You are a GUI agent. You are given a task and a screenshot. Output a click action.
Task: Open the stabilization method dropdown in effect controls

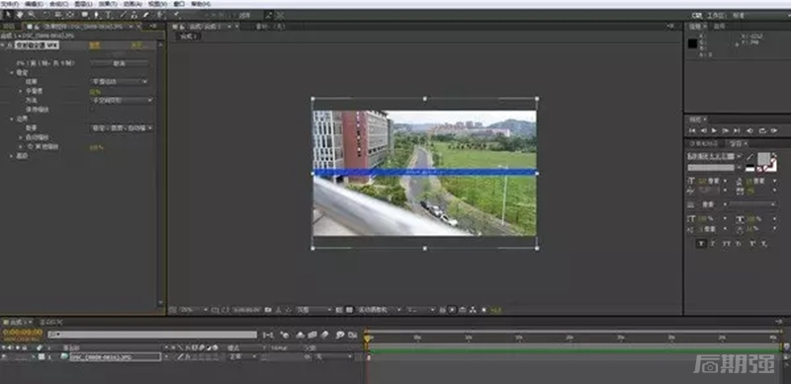click(122, 101)
